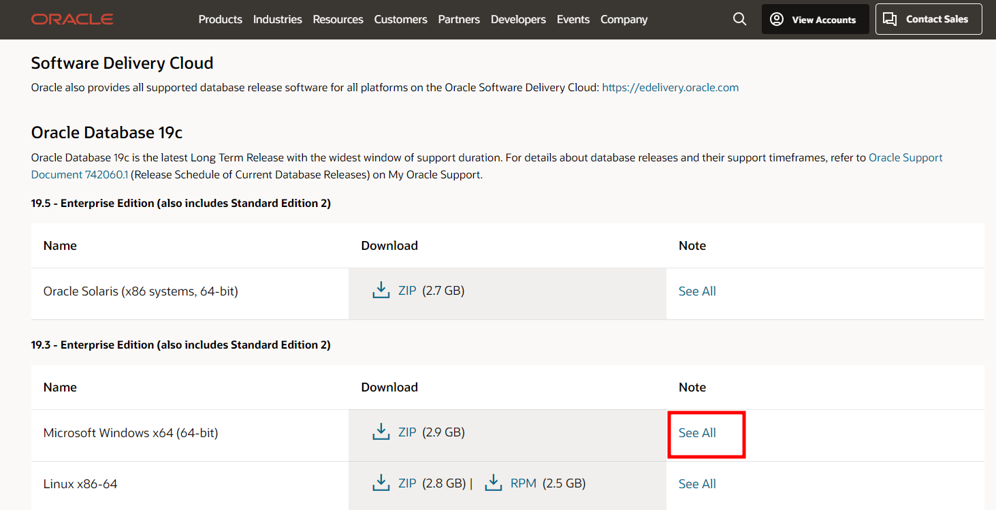Open the Products menu
Image resolution: width=996 pixels, height=510 pixels.
click(x=221, y=20)
